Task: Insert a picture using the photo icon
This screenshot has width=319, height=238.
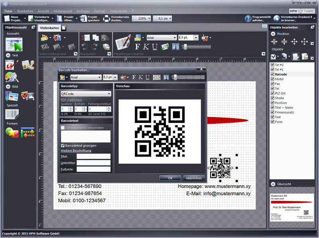Action: [x=12, y=96]
